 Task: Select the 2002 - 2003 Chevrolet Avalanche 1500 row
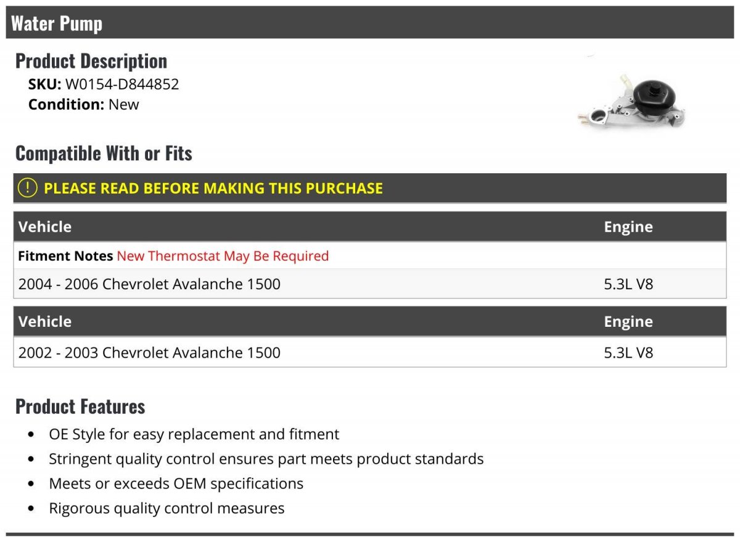click(149, 353)
